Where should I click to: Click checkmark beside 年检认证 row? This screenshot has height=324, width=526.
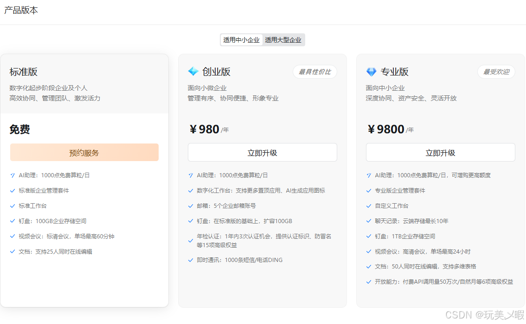tap(191, 241)
